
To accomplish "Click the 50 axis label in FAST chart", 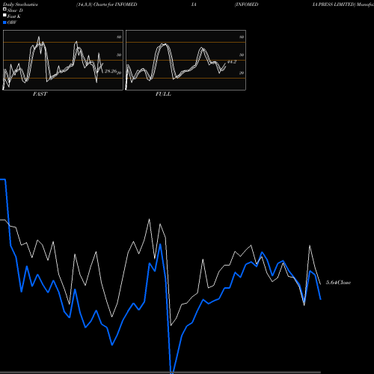I will coord(119,55).
